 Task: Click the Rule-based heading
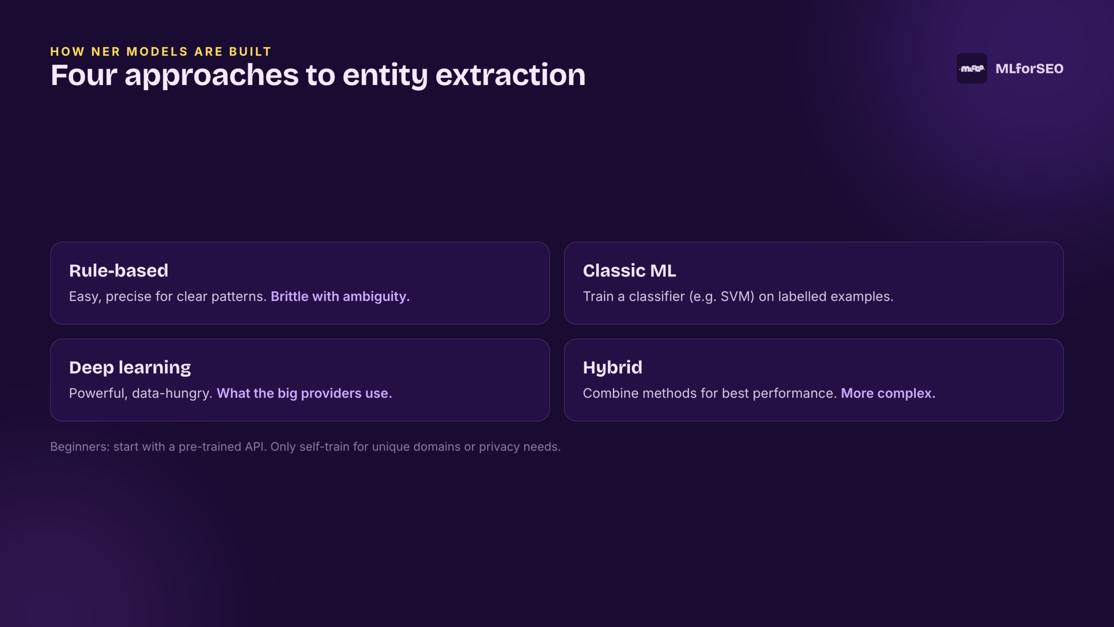[118, 270]
